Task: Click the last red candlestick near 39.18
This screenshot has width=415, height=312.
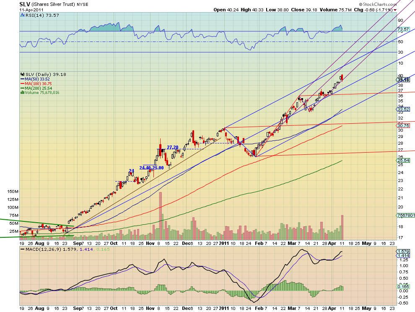Action: click(x=342, y=77)
